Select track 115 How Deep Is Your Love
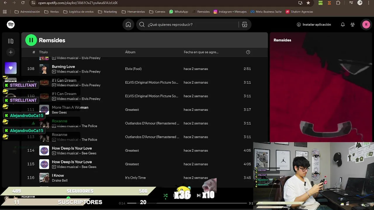The image size is (374, 210). coord(72,162)
